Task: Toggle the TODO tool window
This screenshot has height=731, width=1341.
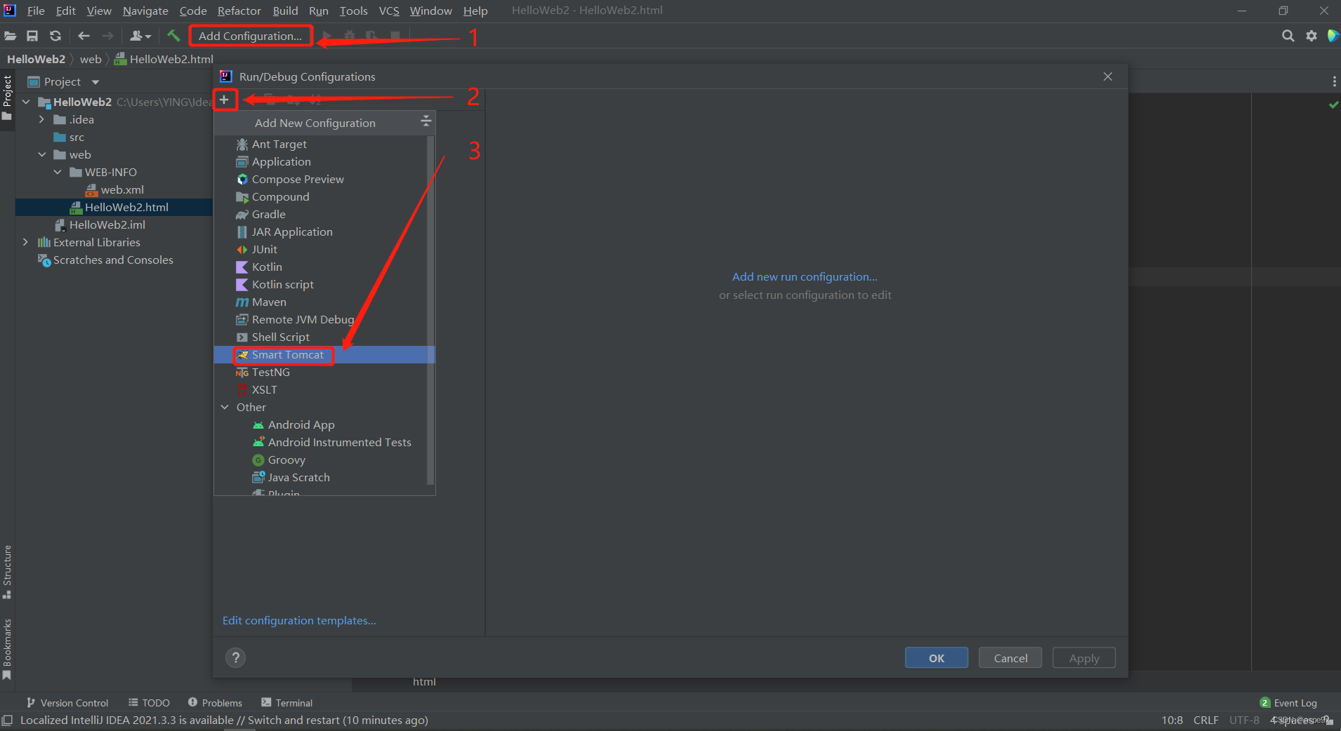Action: (x=149, y=702)
